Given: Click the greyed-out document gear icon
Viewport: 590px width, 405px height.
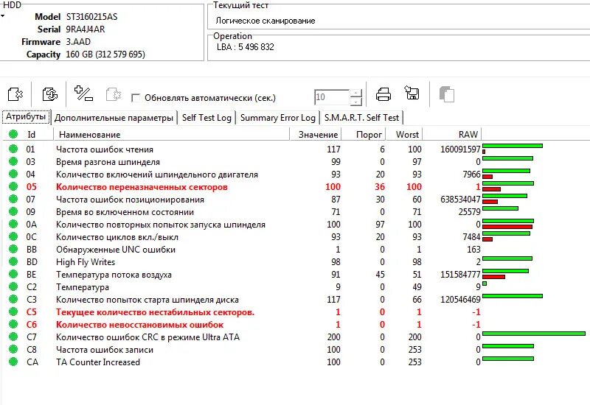Looking at the screenshot, I should tap(114, 94).
